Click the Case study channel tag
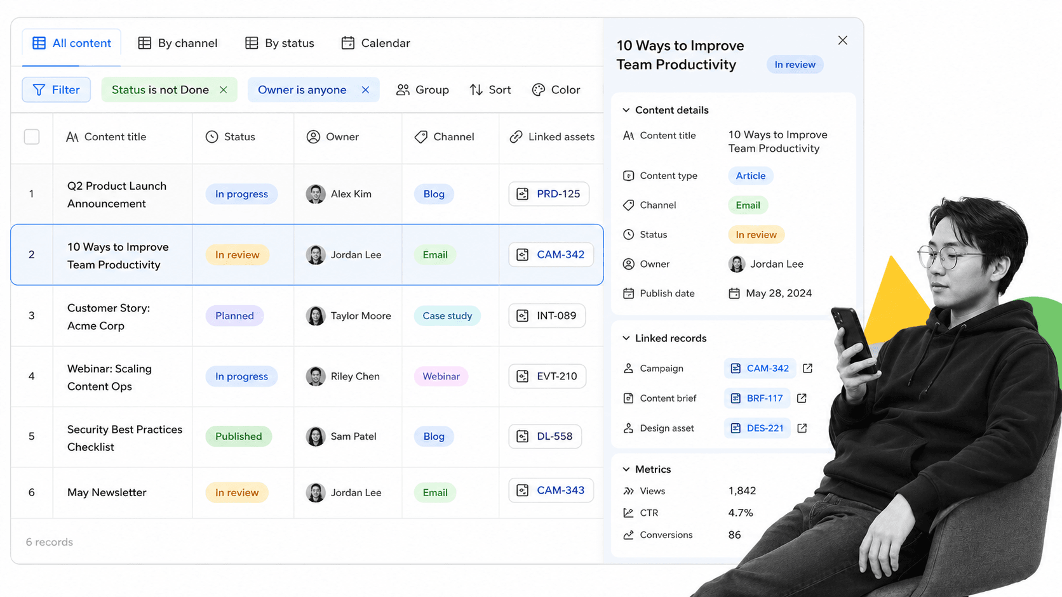The image size is (1062, 597). point(447,316)
